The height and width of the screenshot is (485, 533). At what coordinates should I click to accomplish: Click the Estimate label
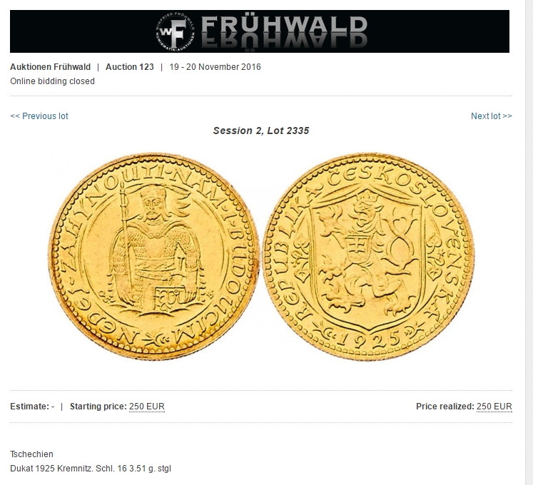29,407
